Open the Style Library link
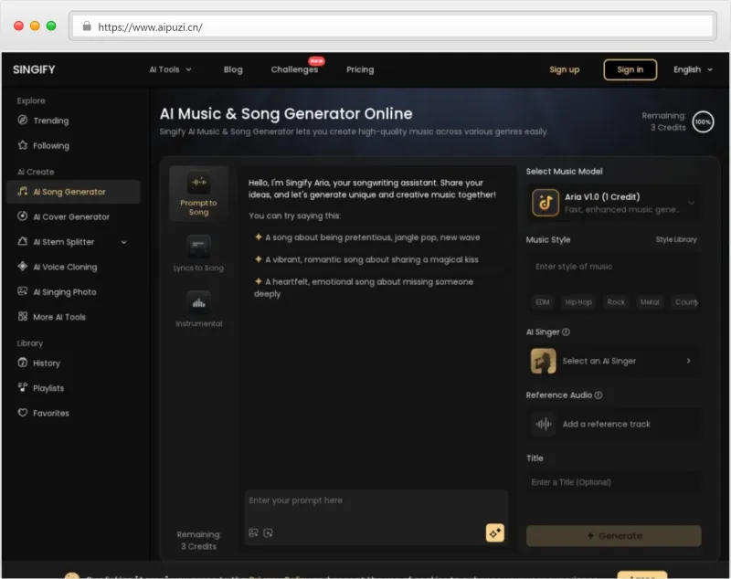Screen dimensions: 731x579 (676, 239)
